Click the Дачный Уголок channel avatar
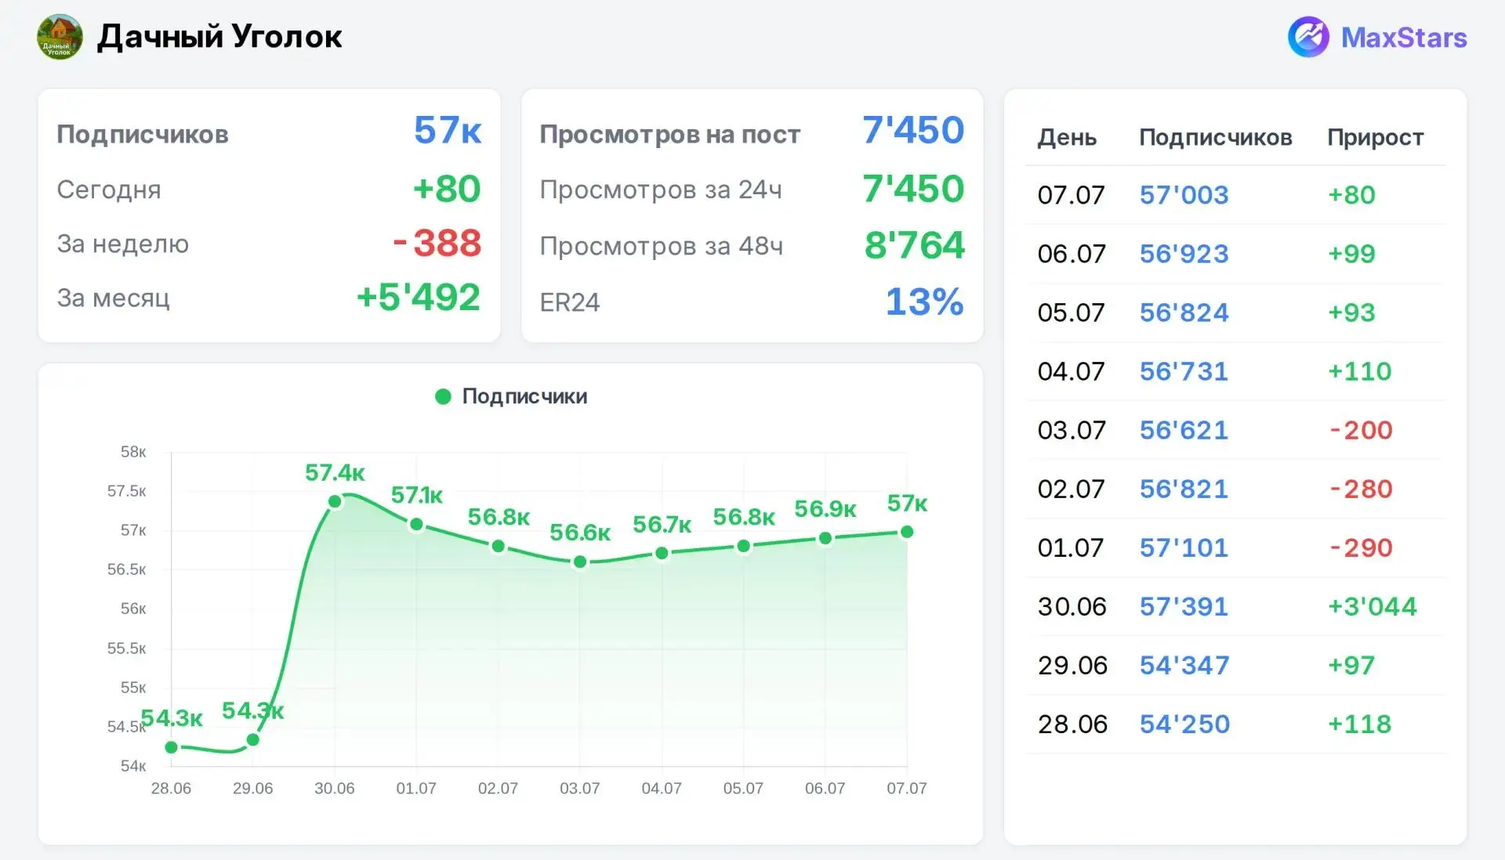 point(60,37)
